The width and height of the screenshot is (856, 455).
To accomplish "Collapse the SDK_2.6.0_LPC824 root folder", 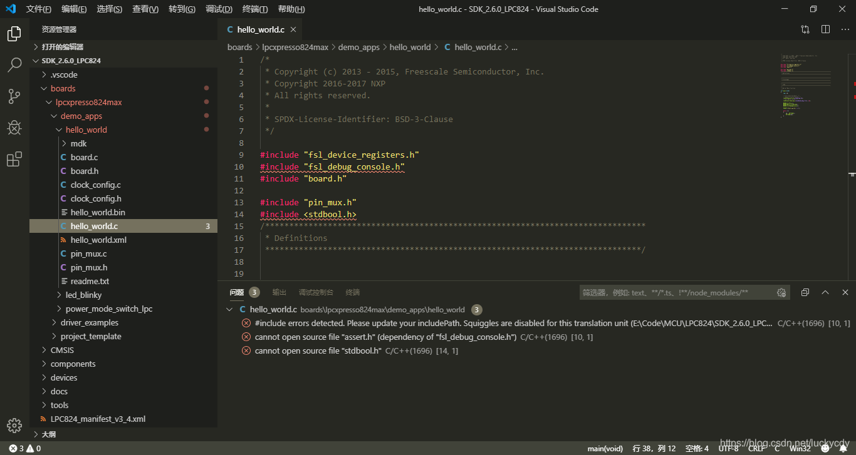I will click(123, 61).
